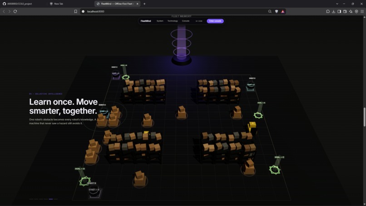Select the ROBOT A start pad
366x206 pixels.
[x=104, y=113]
